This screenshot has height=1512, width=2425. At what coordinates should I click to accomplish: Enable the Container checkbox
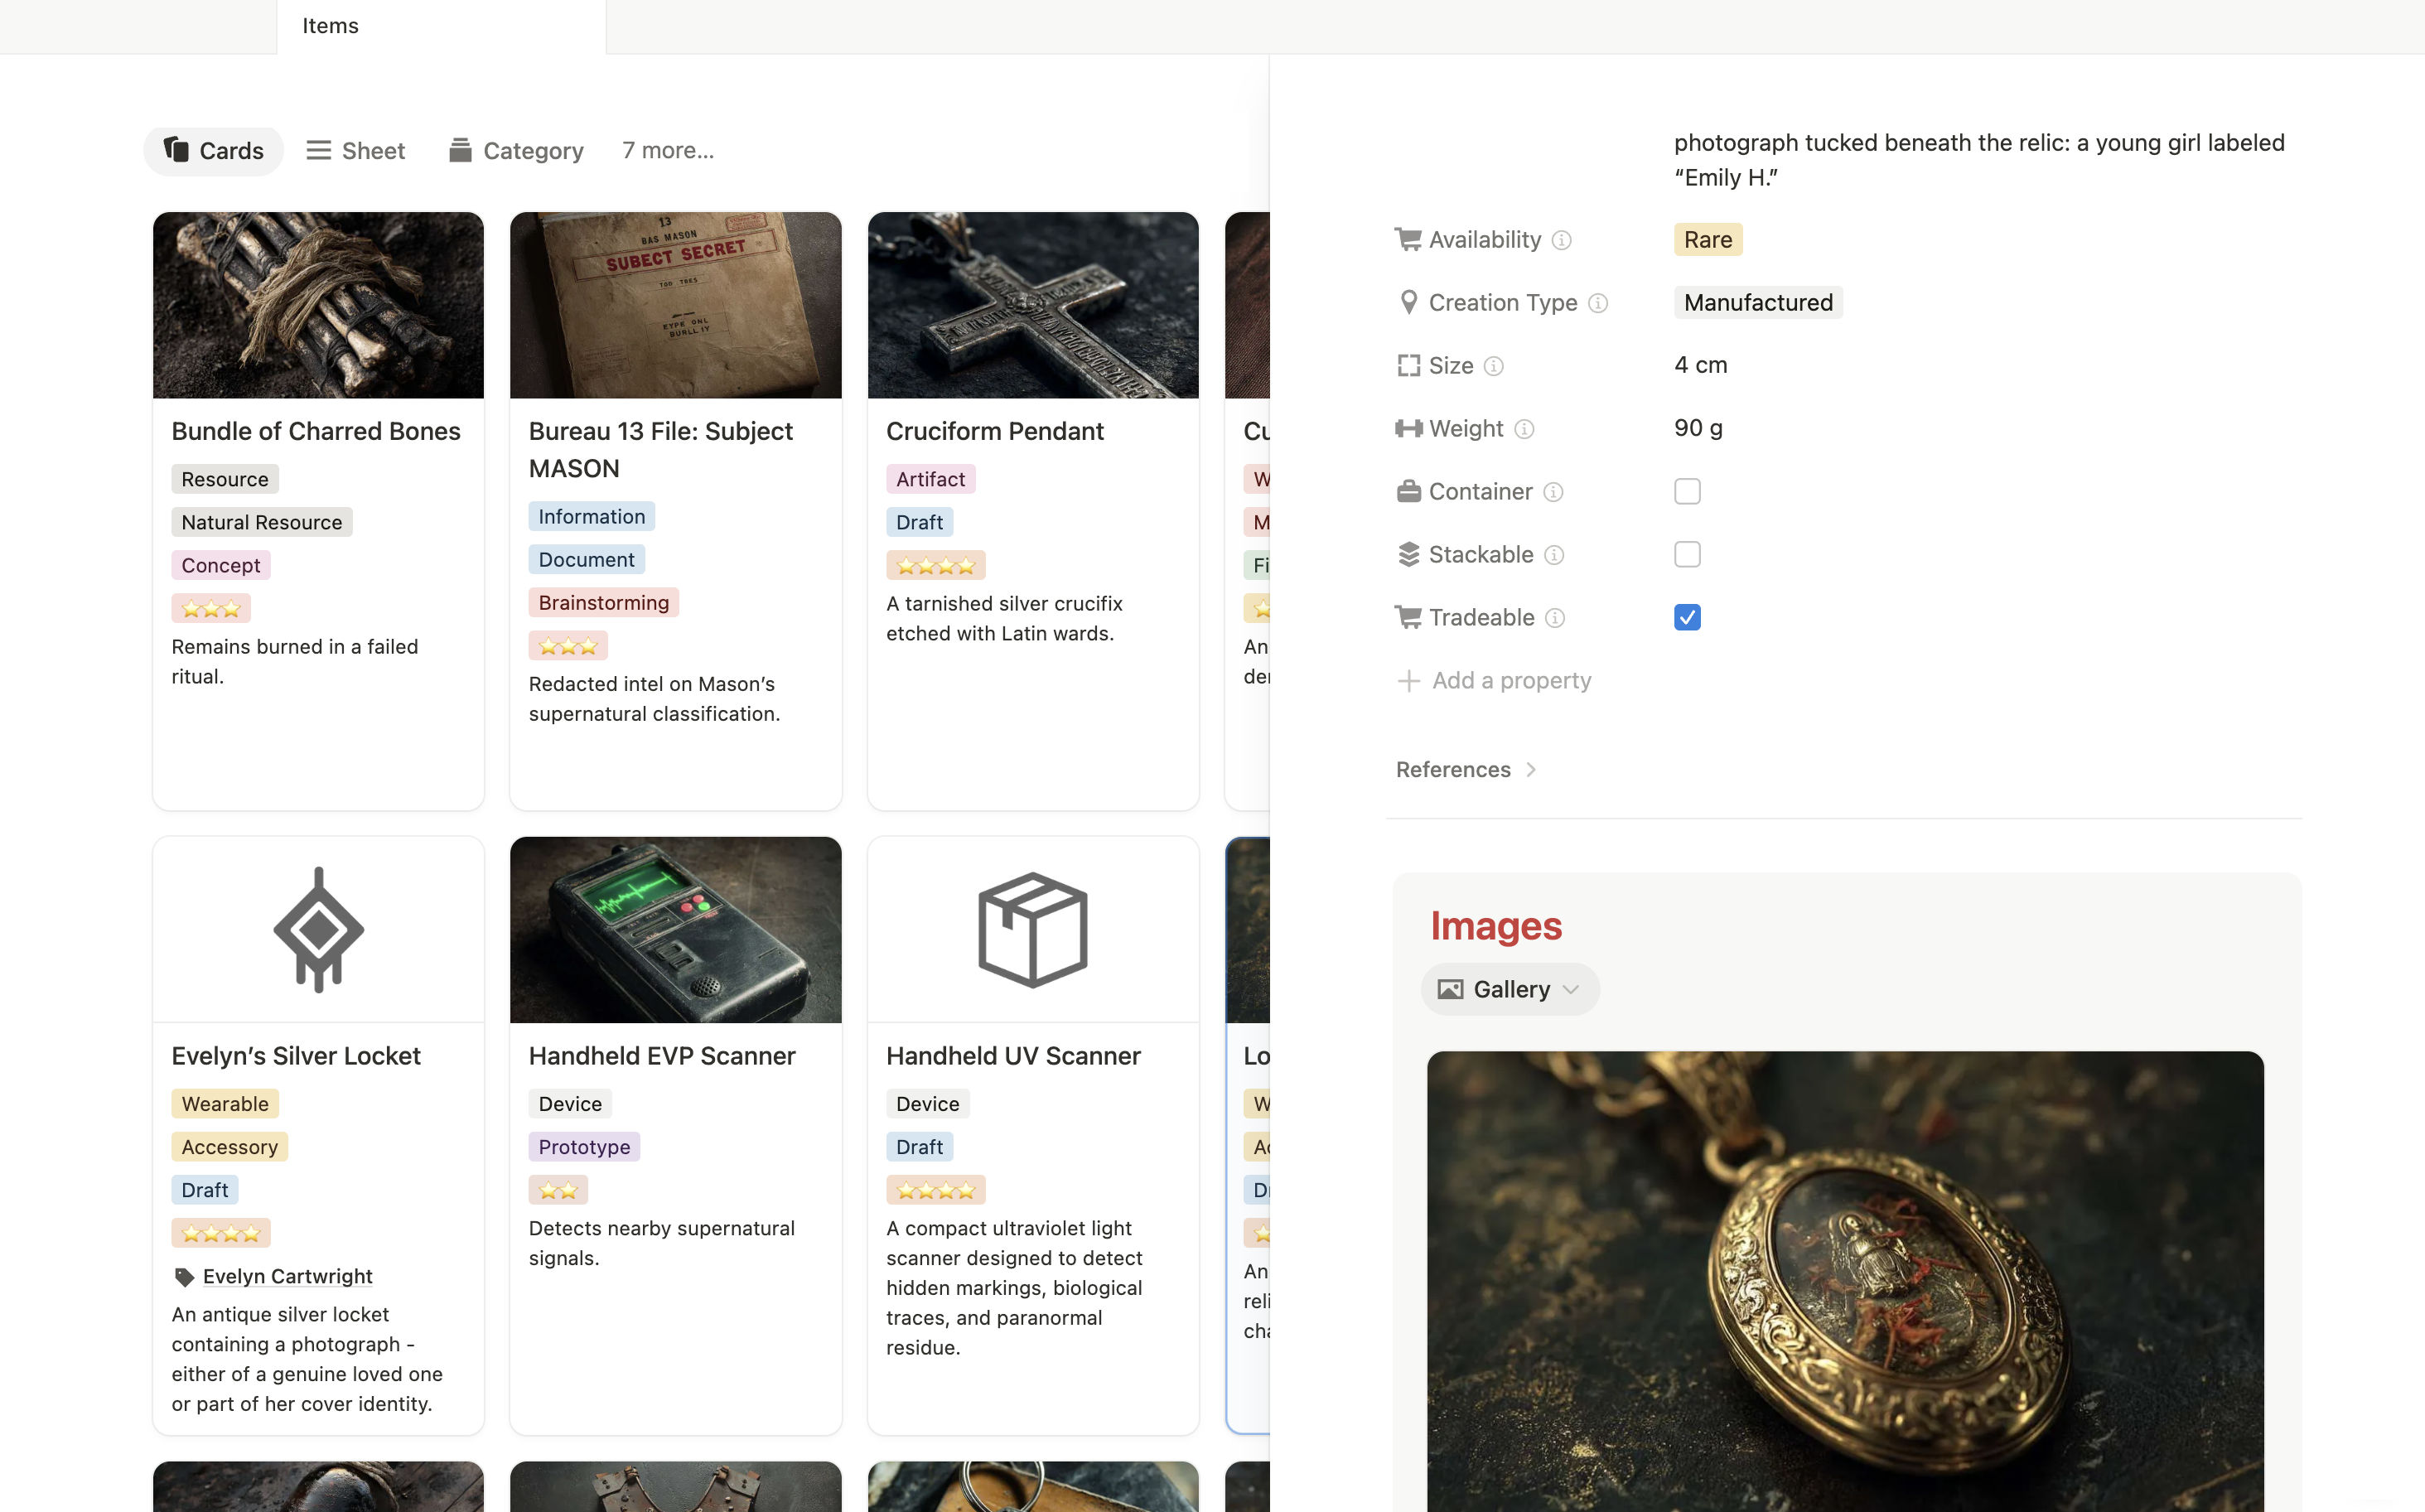[1687, 492]
